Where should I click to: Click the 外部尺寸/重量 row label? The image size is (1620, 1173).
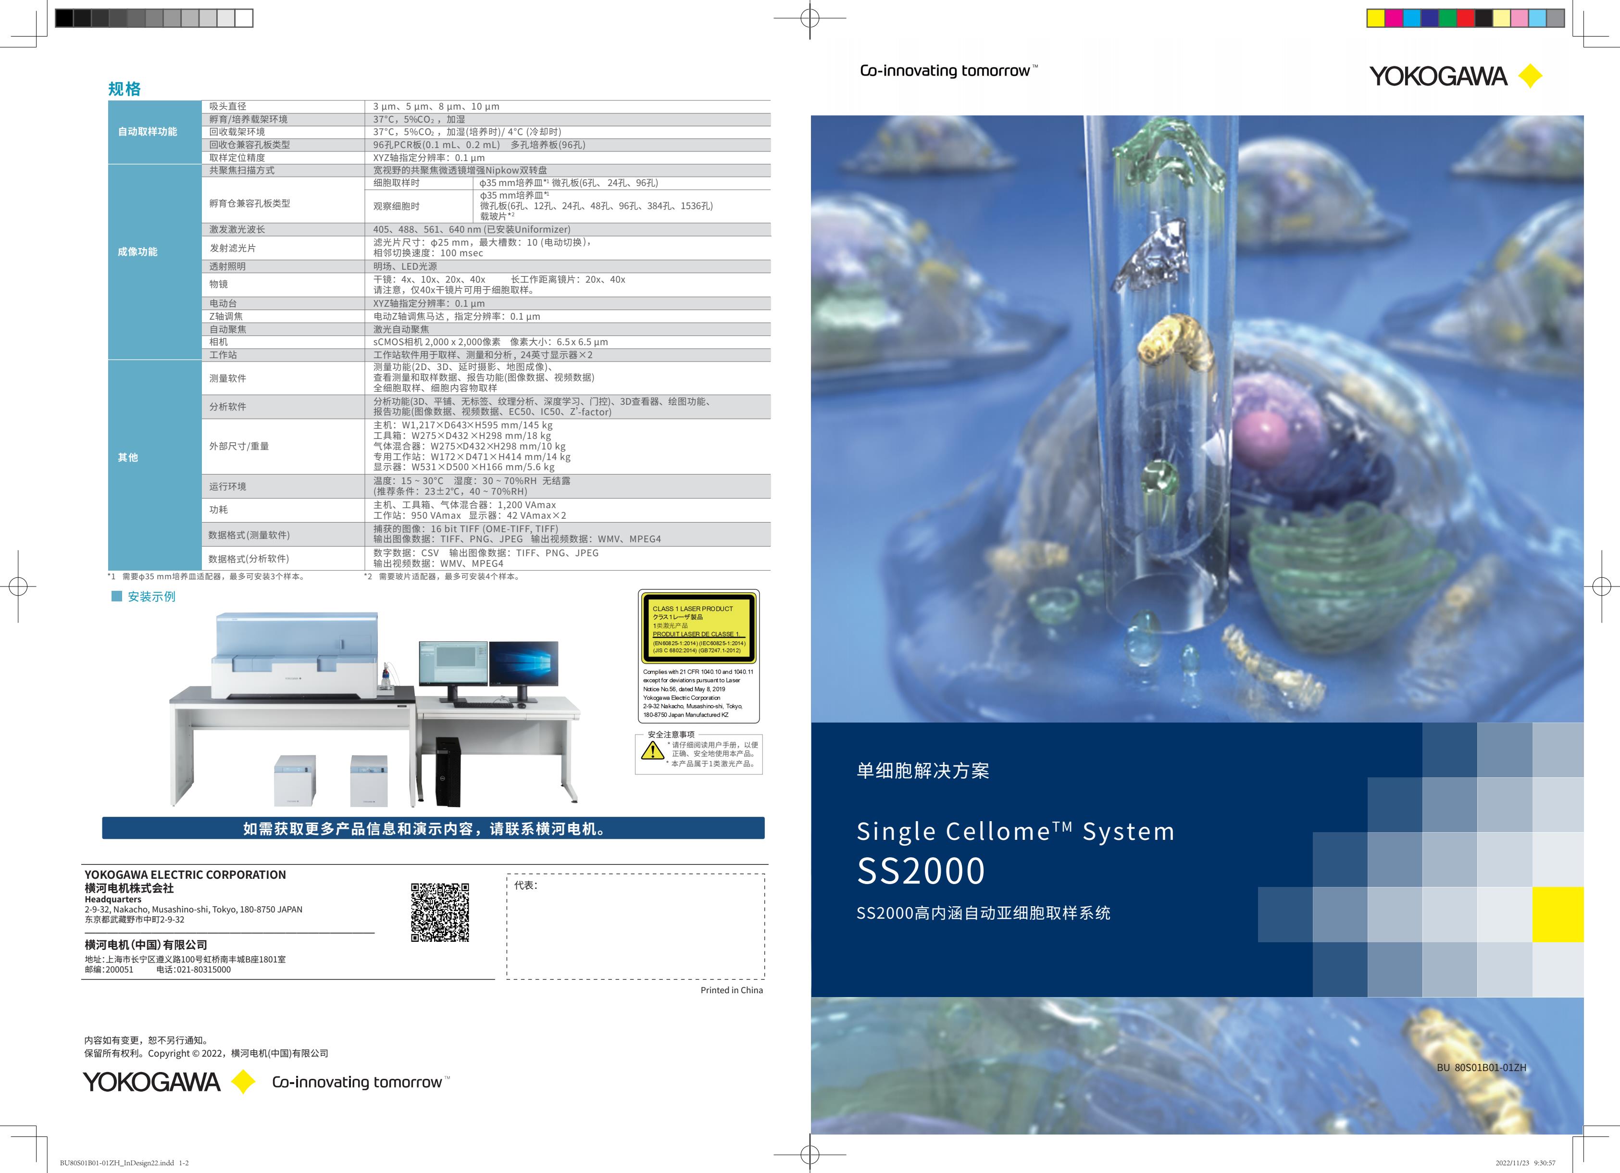tap(239, 447)
